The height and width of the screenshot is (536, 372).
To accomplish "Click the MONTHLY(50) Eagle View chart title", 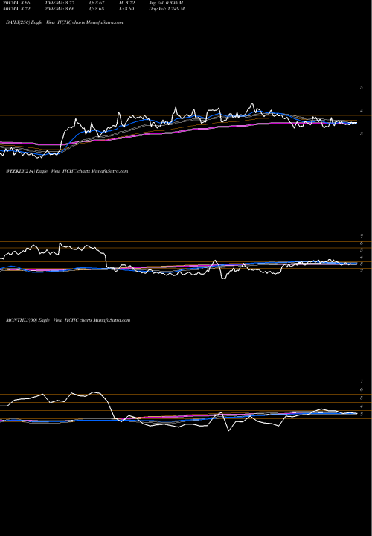I will (x=68, y=320).
